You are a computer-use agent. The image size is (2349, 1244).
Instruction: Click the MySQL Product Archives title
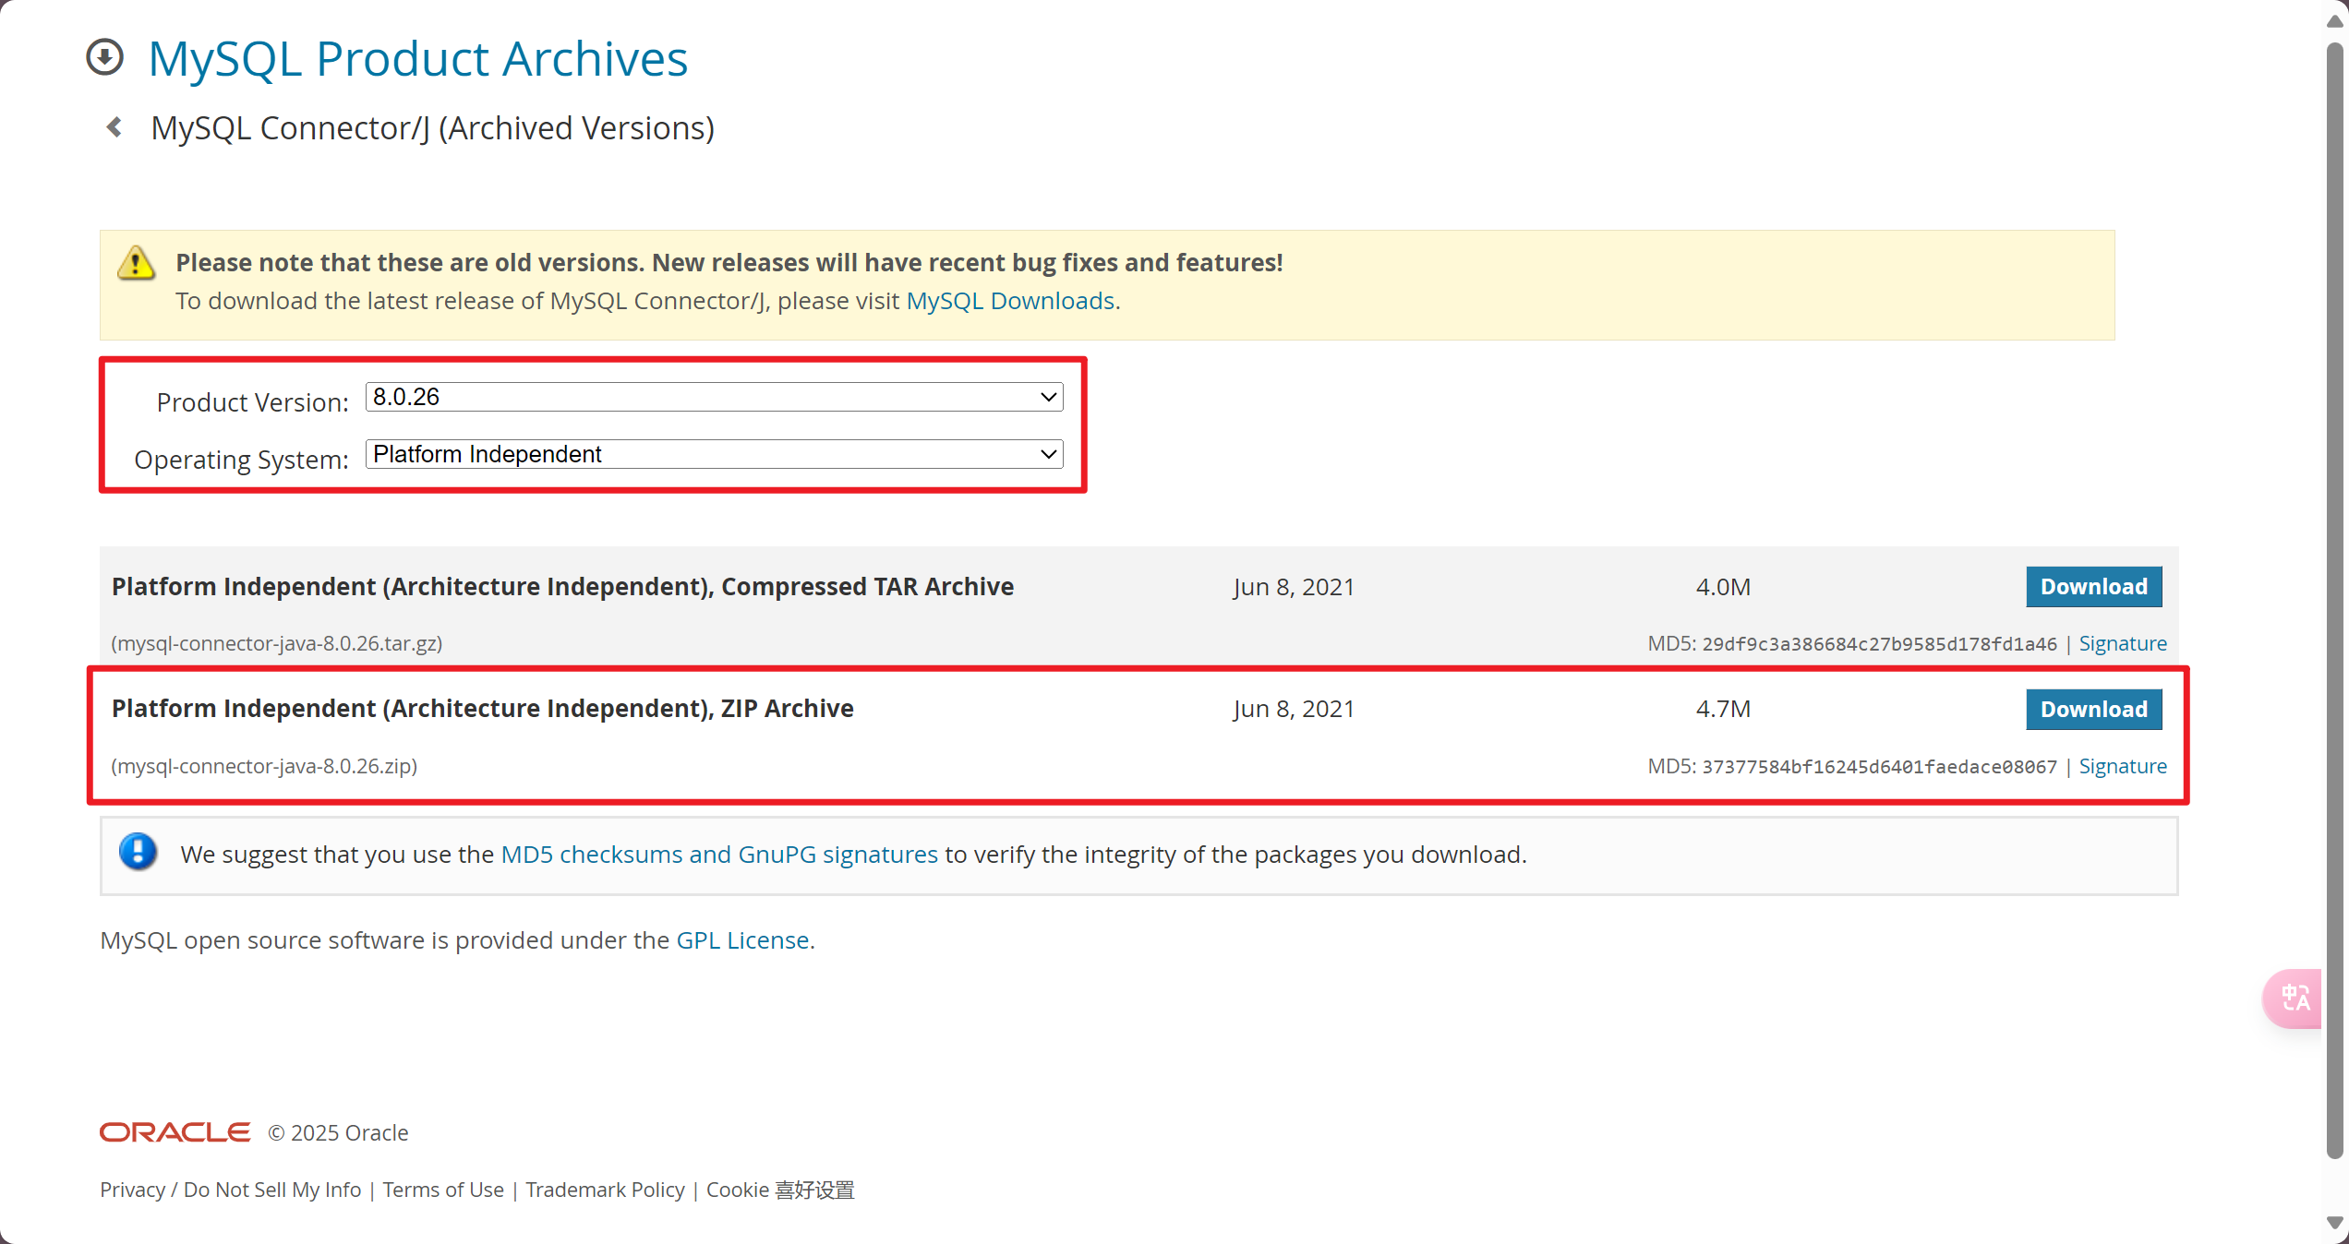pos(418,58)
